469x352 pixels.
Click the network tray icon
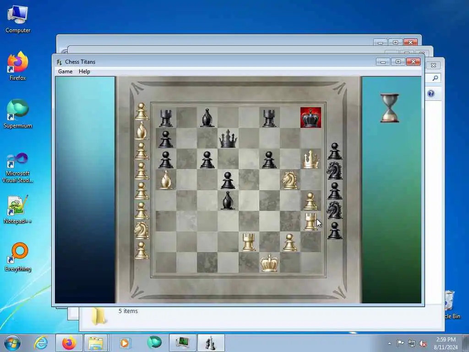[412, 343]
